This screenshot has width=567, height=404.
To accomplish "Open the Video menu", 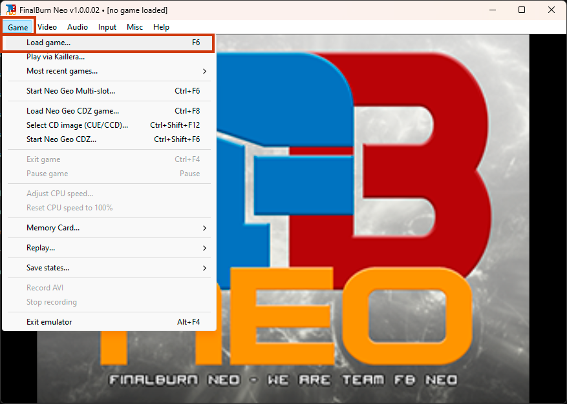I will click(47, 27).
